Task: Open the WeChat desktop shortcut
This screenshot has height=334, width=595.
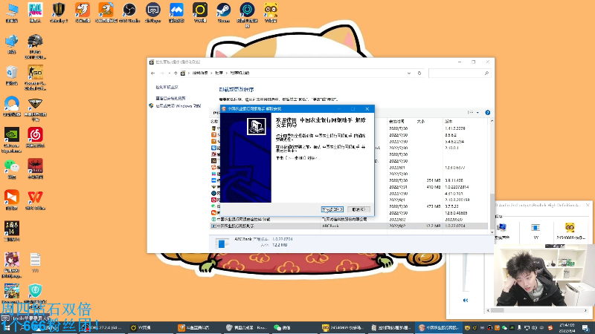Action: pos(12,169)
